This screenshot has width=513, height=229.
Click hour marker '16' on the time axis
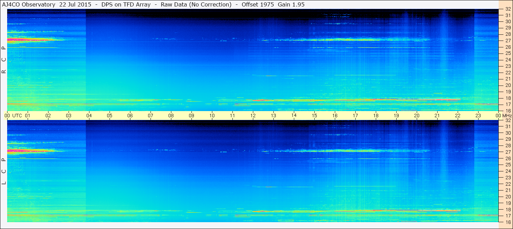click(x=335, y=116)
